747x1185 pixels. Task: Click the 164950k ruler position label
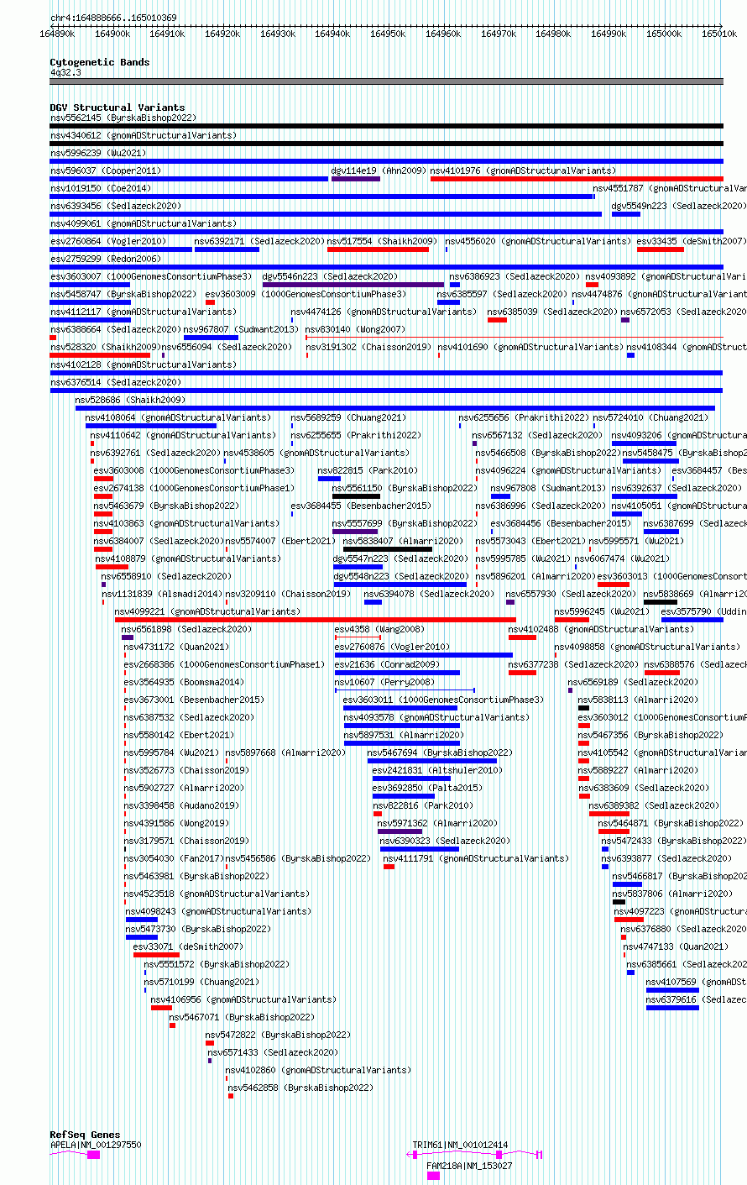(x=388, y=34)
